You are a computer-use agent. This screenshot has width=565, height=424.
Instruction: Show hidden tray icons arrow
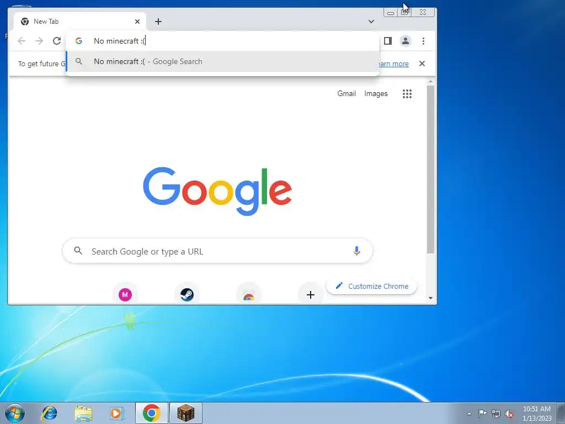(x=469, y=414)
